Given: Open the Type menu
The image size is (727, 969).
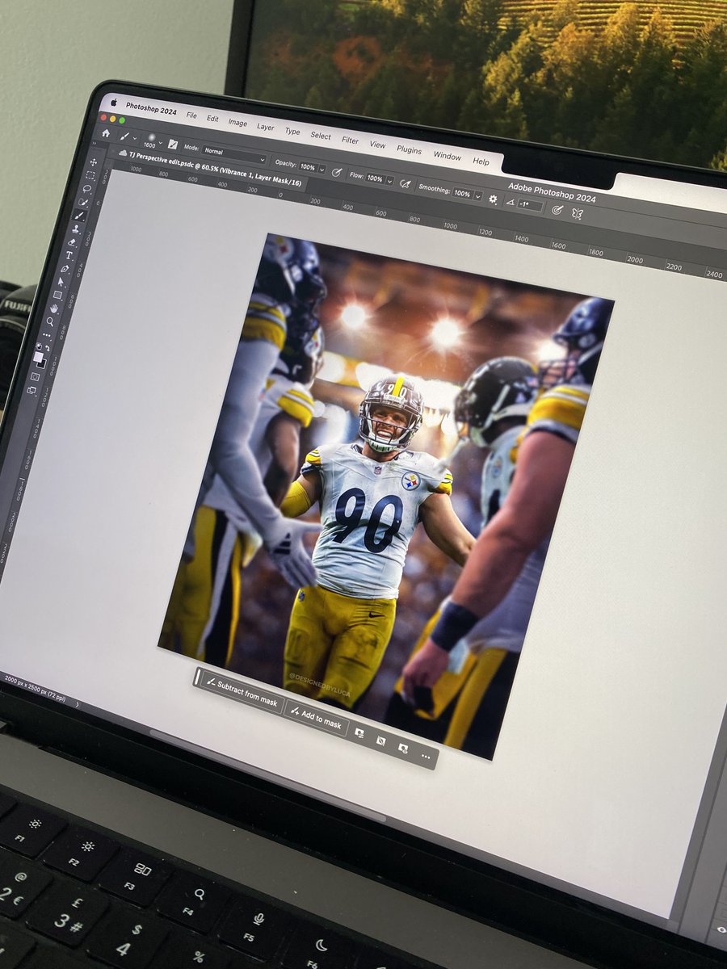Looking at the screenshot, I should [x=292, y=131].
